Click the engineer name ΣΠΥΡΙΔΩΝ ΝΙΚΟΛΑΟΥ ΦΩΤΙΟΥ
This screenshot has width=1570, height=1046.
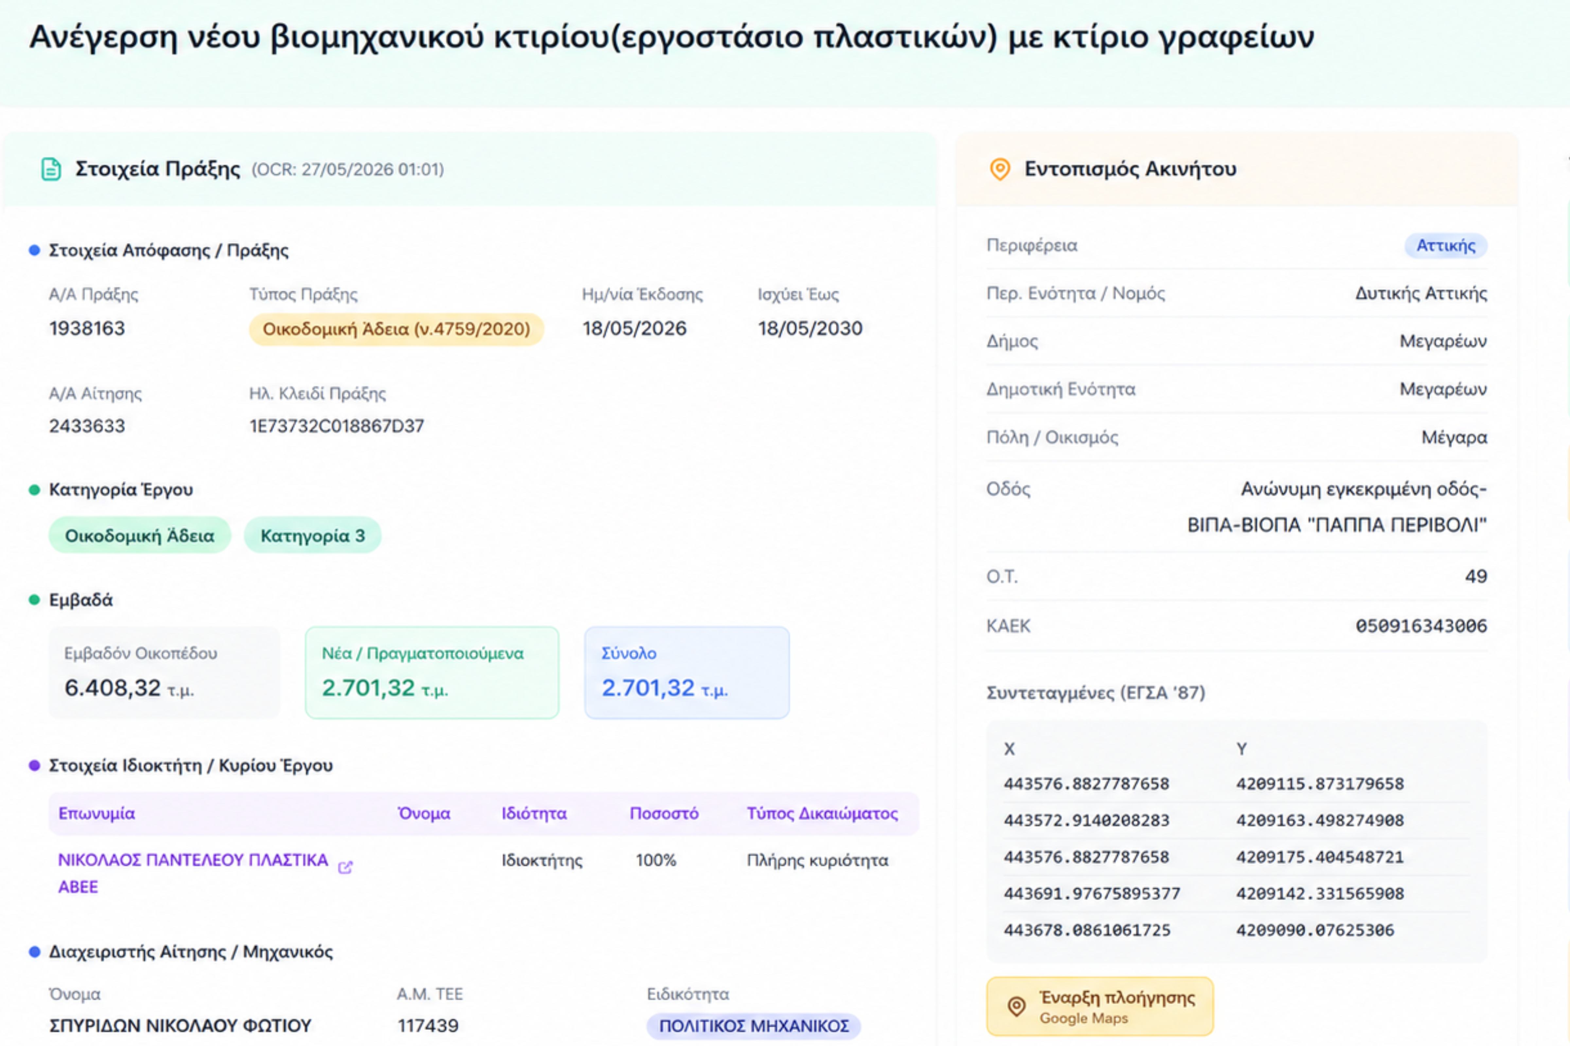(x=180, y=1025)
